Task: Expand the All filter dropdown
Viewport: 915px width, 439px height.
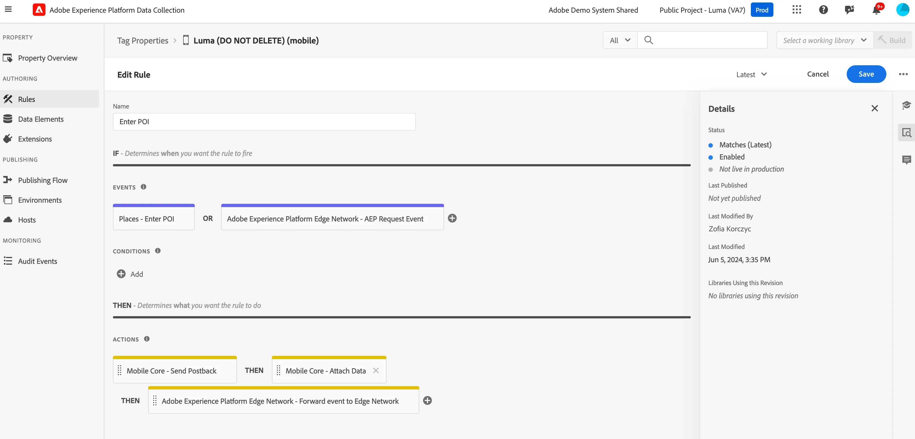Action: click(620, 40)
